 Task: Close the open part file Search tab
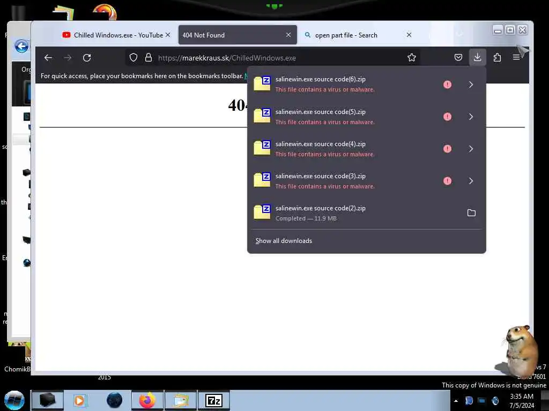[x=409, y=35]
